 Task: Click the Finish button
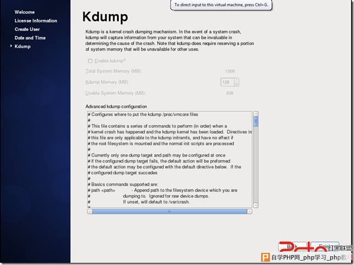coord(325,246)
